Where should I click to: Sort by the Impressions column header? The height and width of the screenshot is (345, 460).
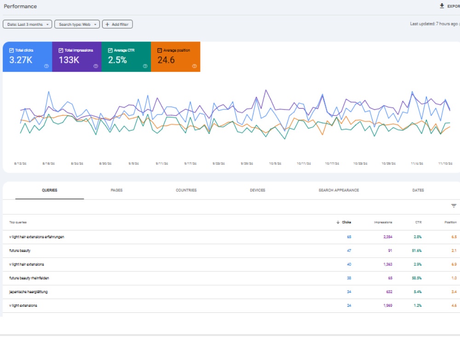pos(383,222)
